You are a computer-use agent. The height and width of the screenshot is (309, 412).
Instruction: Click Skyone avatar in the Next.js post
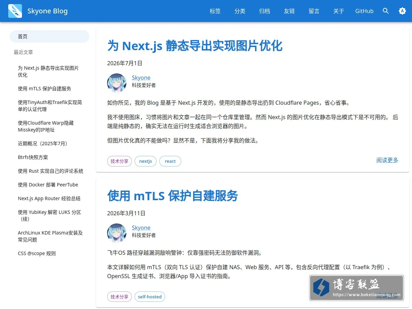117,83
